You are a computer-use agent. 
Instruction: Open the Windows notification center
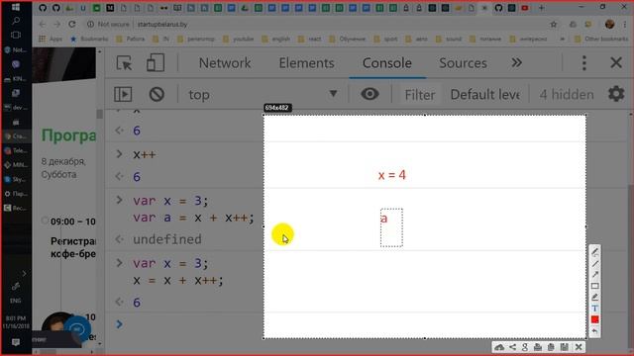pos(16,342)
